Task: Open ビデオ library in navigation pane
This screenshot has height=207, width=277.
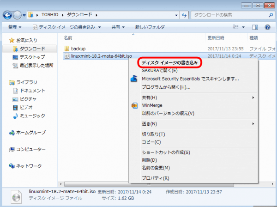Action: click(26, 107)
